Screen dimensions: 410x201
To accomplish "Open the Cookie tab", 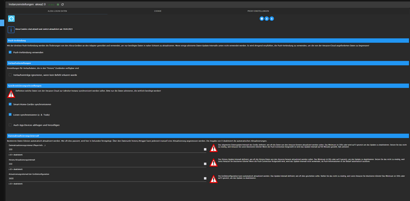I will point(158,11).
